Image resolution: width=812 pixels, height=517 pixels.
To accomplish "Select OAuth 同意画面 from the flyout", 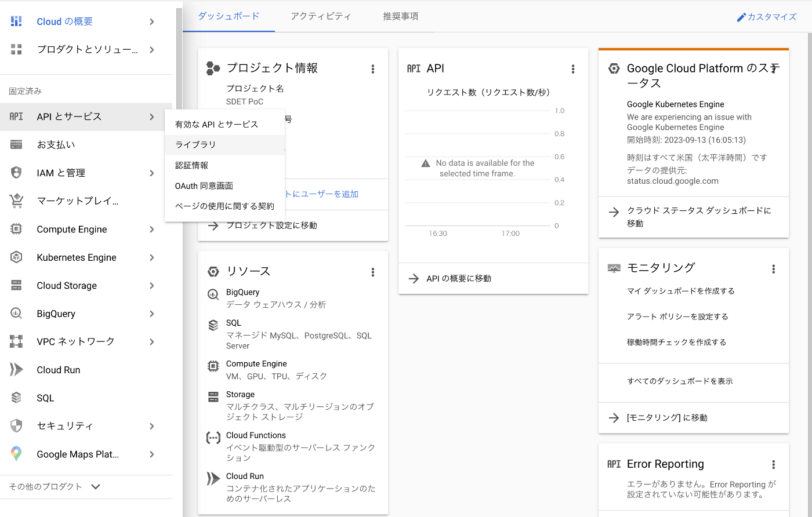I will (x=224, y=185).
